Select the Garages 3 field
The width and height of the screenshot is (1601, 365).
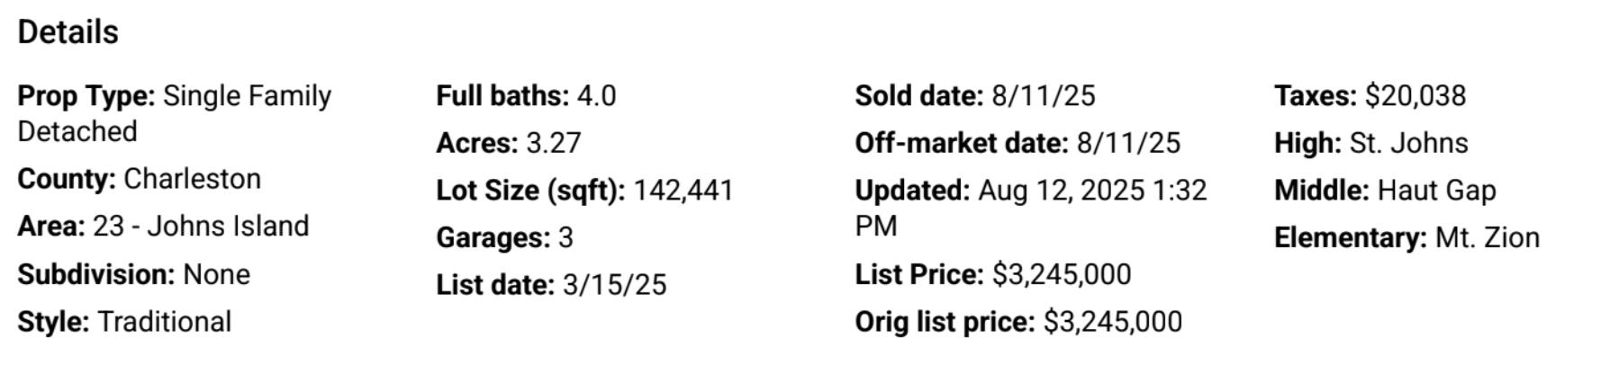coord(505,237)
